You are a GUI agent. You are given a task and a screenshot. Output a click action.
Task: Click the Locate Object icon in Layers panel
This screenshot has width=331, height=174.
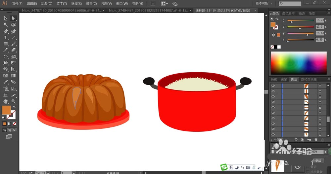click(296, 140)
